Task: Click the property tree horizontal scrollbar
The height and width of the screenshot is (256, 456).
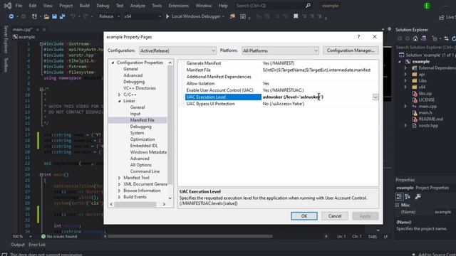Action: [135, 204]
